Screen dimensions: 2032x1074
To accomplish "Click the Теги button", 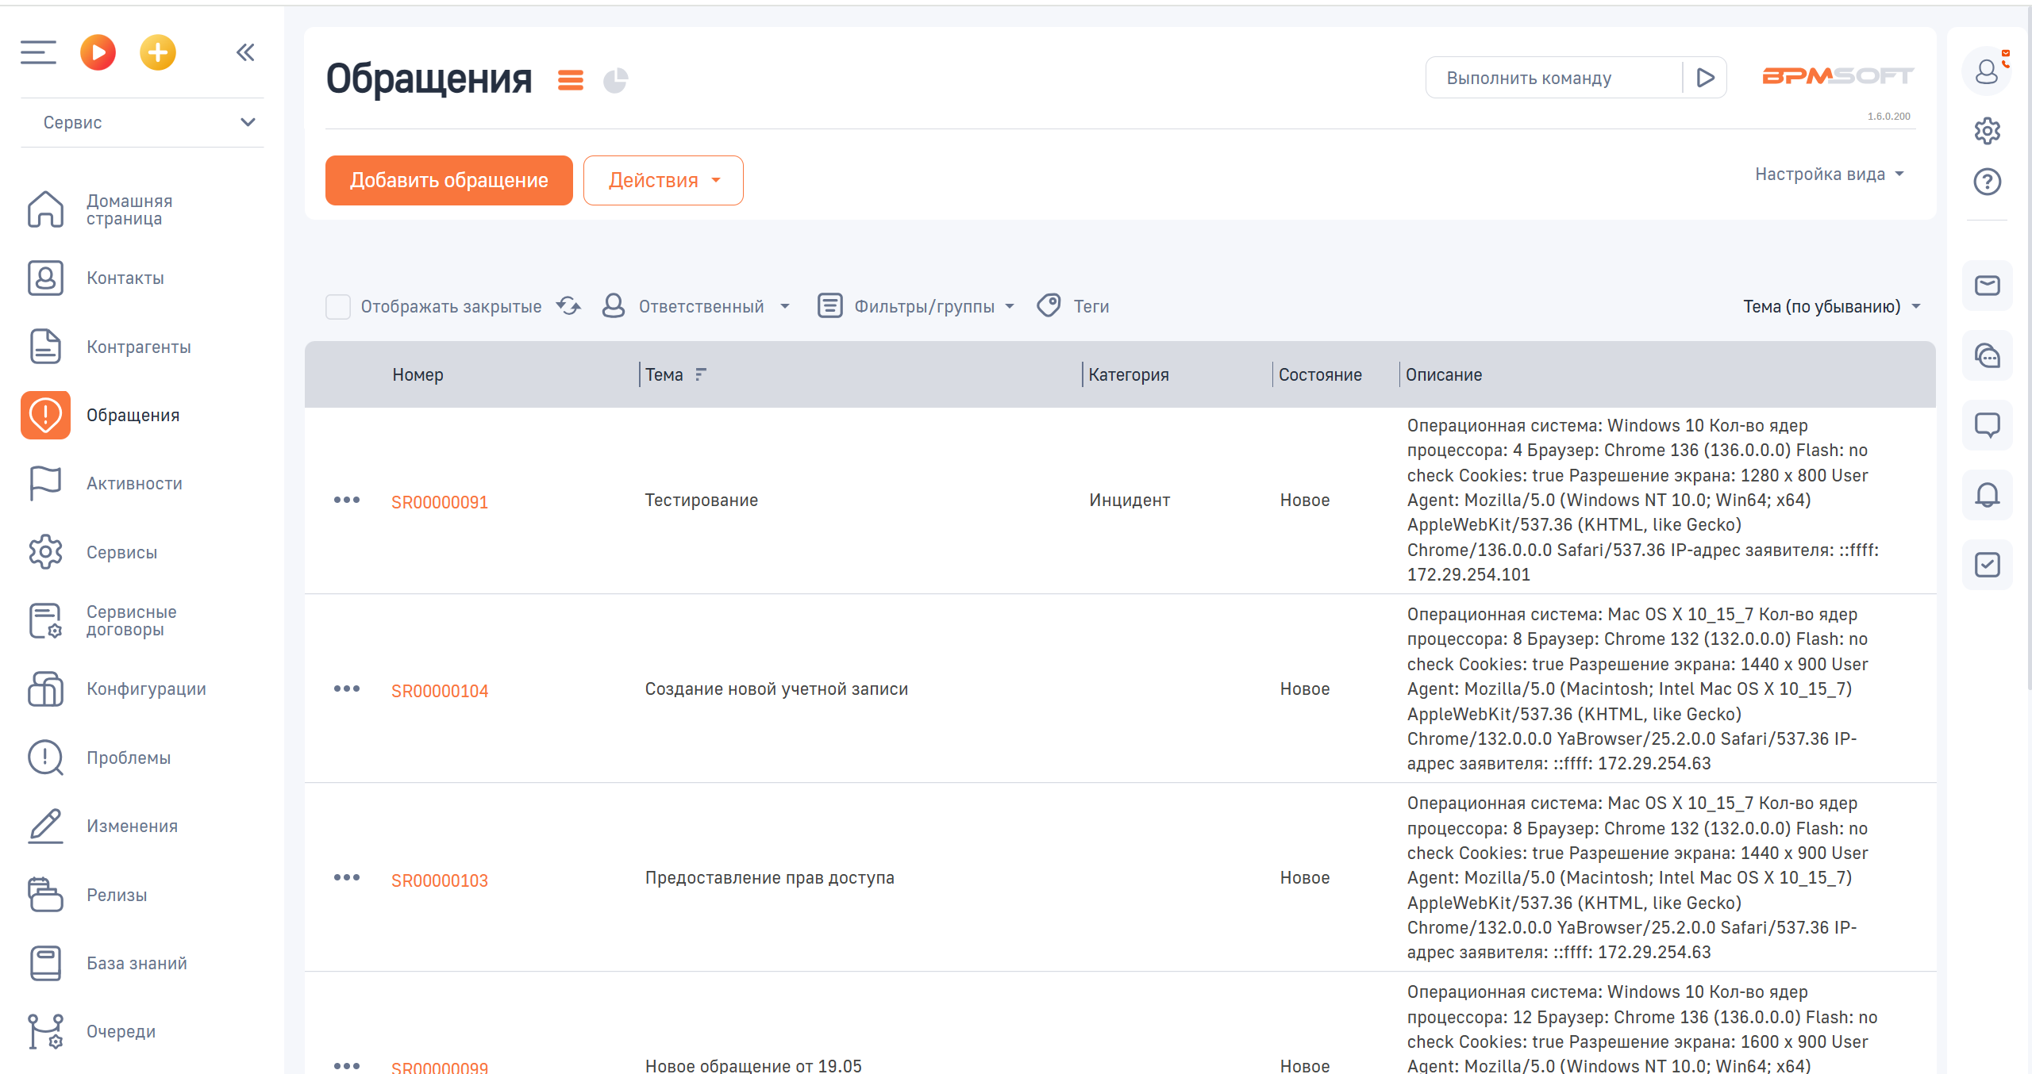I will pyautogui.click(x=1073, y=306).
